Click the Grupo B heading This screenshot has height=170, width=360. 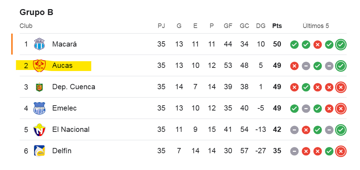pyautogui.click(x=36, y=12)
